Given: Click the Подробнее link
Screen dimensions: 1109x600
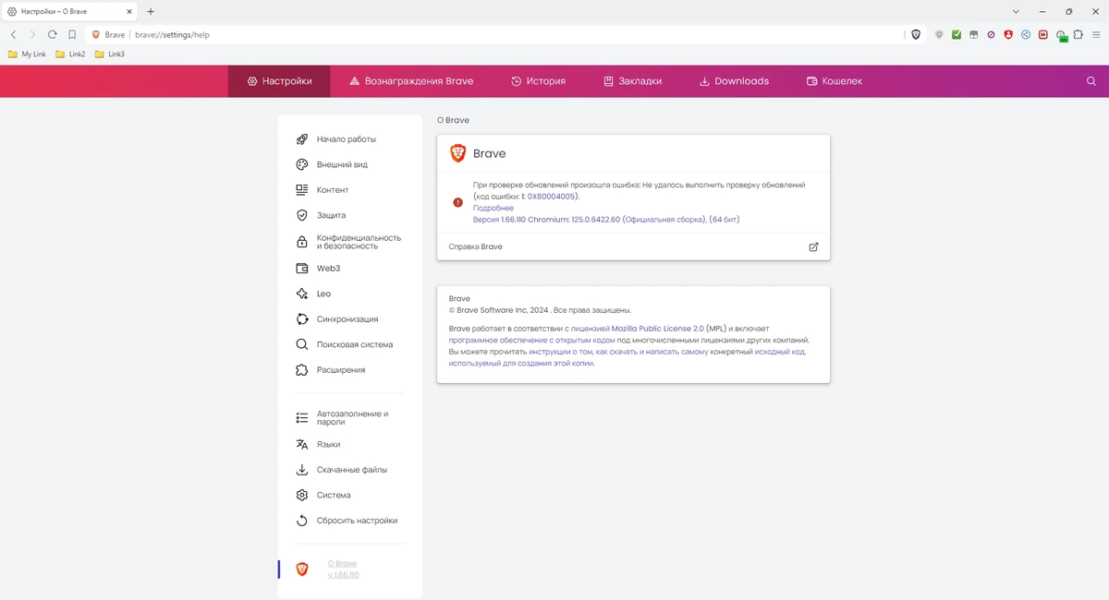Looking at the screenshot, I should [494, 209].
